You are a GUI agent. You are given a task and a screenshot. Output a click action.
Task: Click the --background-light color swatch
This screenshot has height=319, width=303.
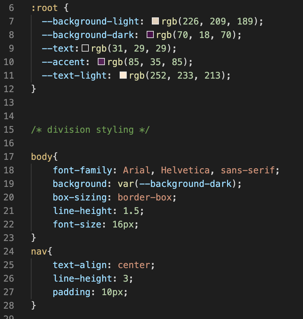click(155, 21)
